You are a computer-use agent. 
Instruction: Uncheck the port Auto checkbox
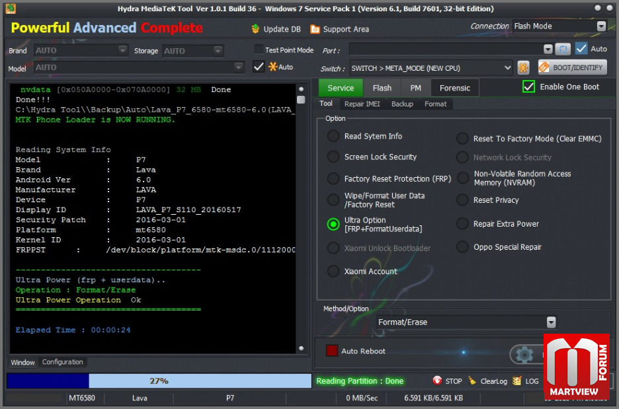coord(581,48)
